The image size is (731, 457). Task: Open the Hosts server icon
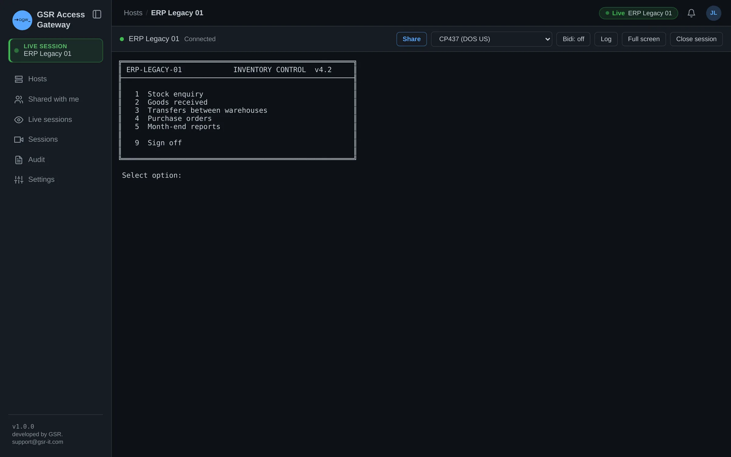tap(19, 79)
